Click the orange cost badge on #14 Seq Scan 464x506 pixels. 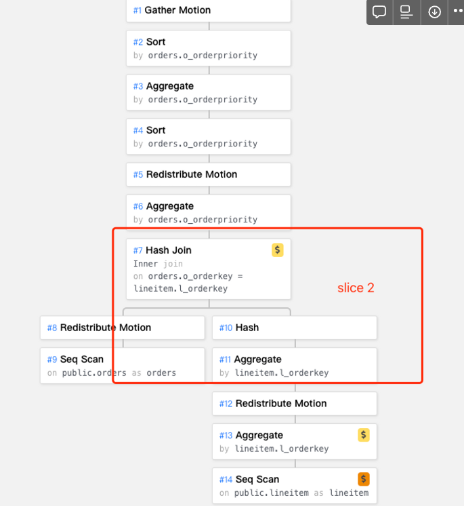click(364, 480)
